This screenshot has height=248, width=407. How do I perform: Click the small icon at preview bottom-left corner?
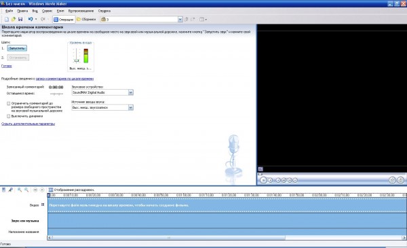click(260, 169)
